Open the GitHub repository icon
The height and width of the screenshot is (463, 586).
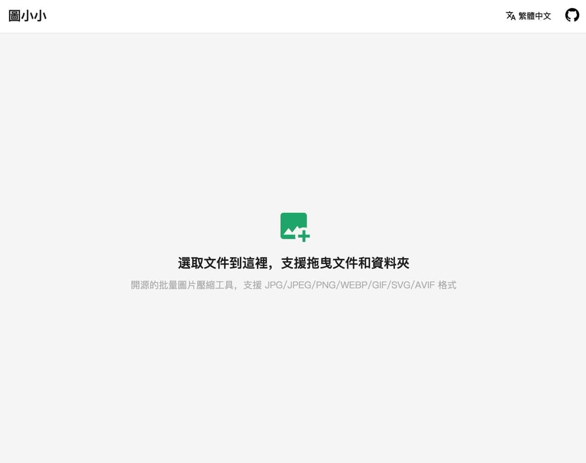(572, 16)
